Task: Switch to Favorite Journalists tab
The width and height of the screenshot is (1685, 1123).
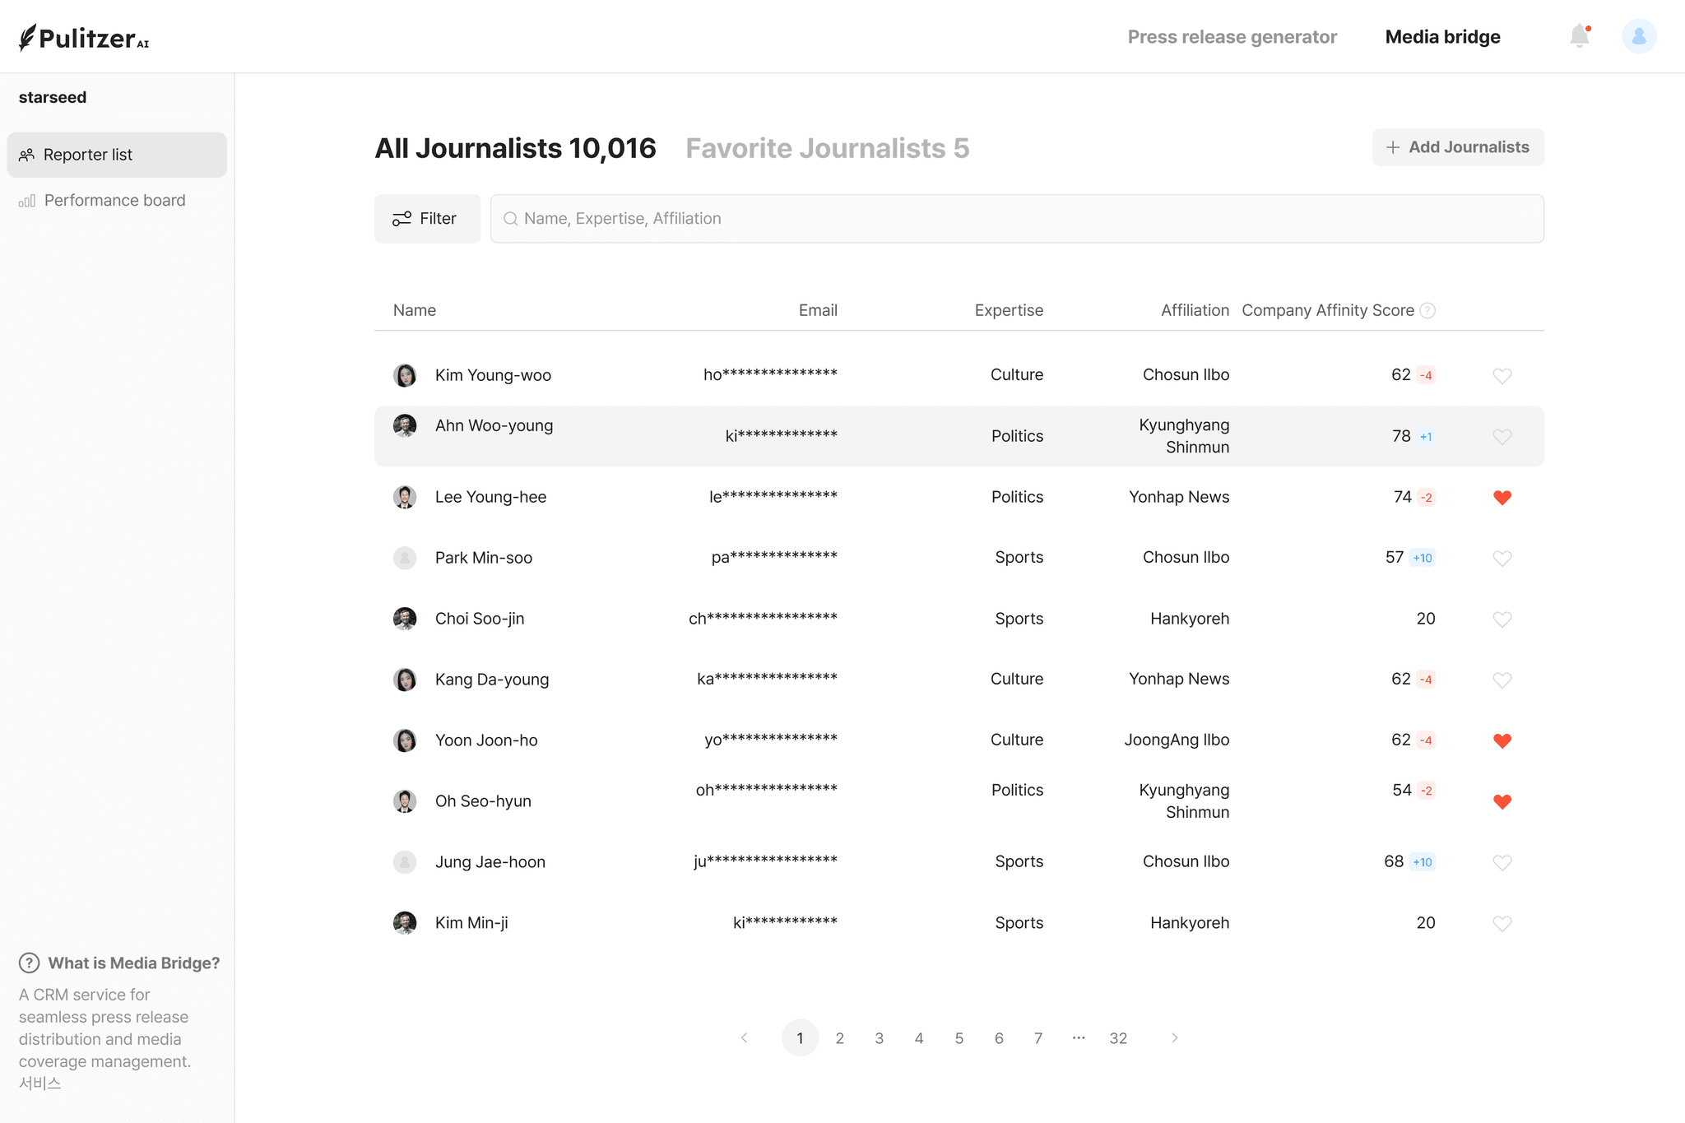Action: 827,148
